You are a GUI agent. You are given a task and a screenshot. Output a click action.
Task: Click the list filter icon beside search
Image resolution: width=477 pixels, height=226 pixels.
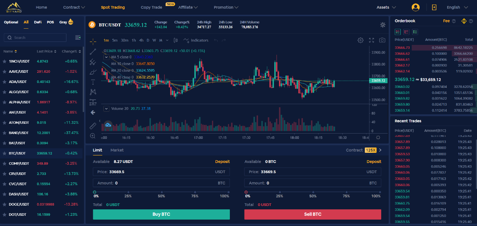(x=78, y=37)
